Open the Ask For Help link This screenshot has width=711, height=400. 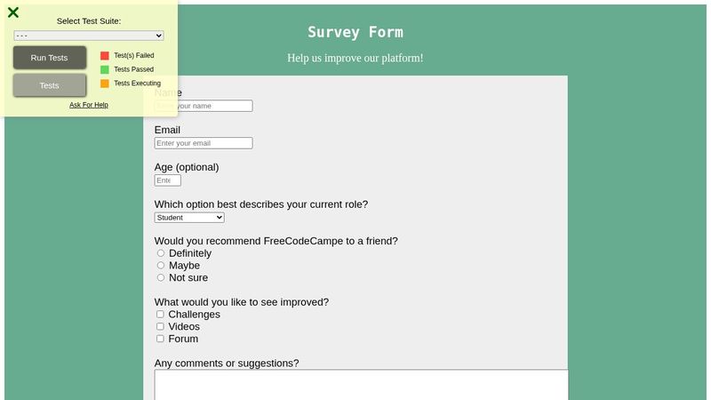pos(89,105)
